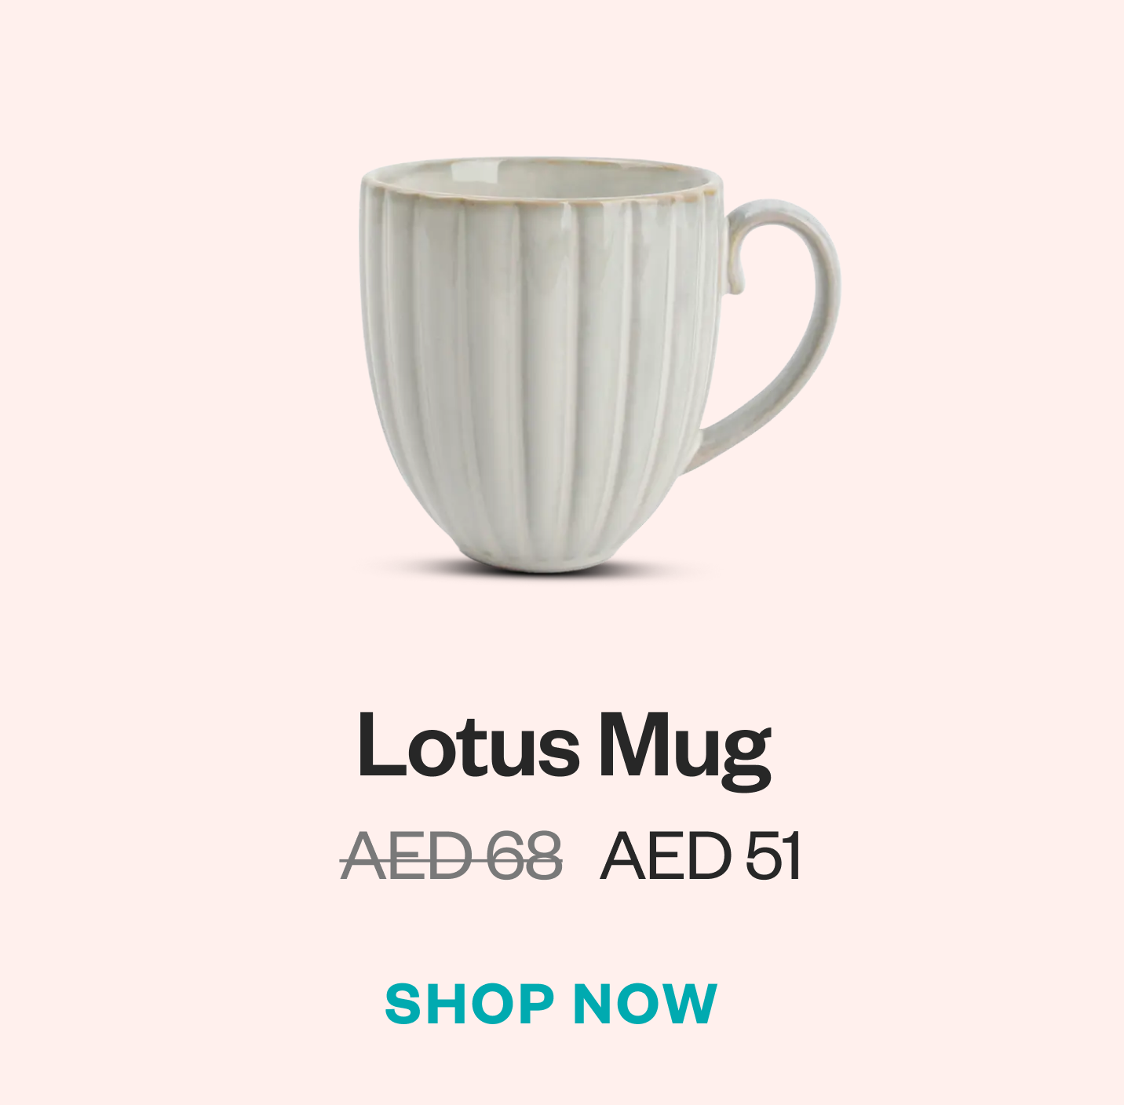Image resolution: width=1124 pixels, height=1105 pixels.
Task: Click the shadow beneath the mug
Action: tap(542, 569)
